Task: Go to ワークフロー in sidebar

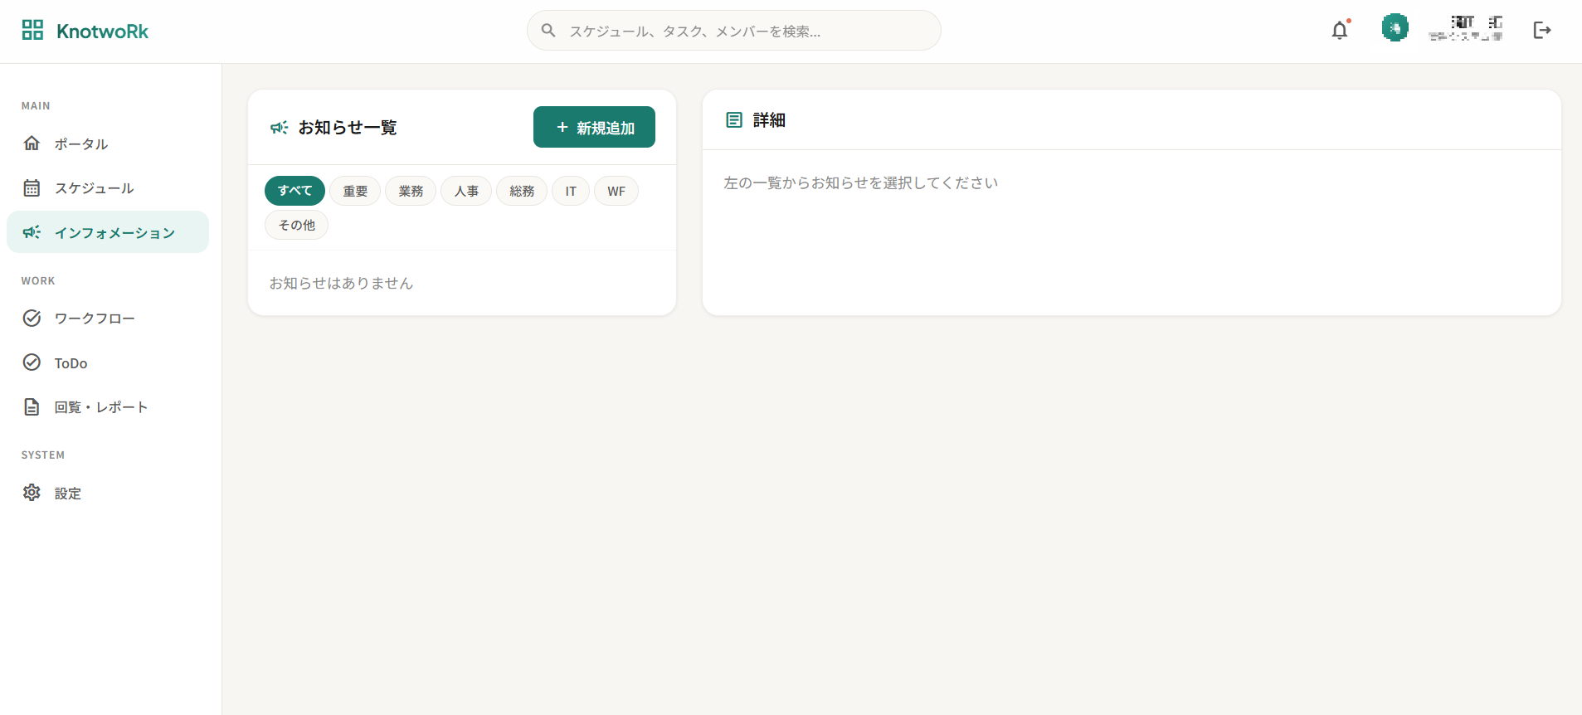Action: 95,319
